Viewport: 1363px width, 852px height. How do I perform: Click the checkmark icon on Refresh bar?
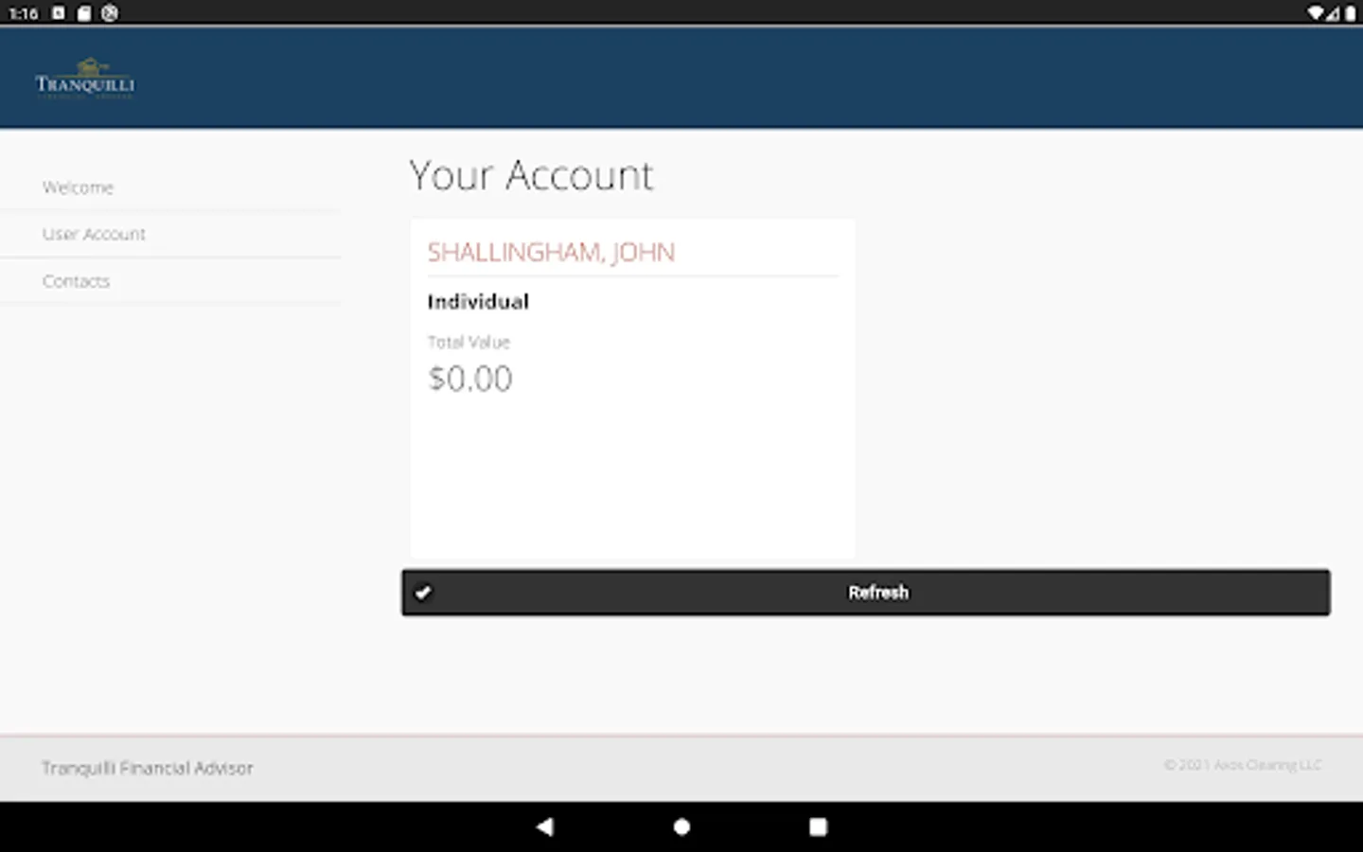click(x=423, y=593)
